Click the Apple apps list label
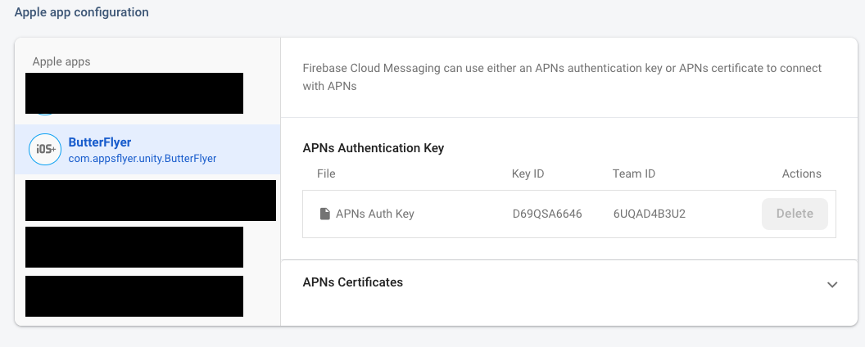The height and width of the screenshot is (347, 865). pyautogui.click(x=61, y=61)
